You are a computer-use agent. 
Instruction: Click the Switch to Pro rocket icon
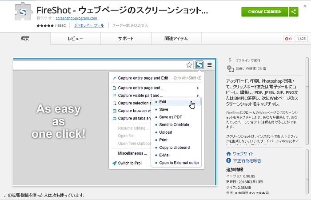pyautogui.click(x=115, y=163)
